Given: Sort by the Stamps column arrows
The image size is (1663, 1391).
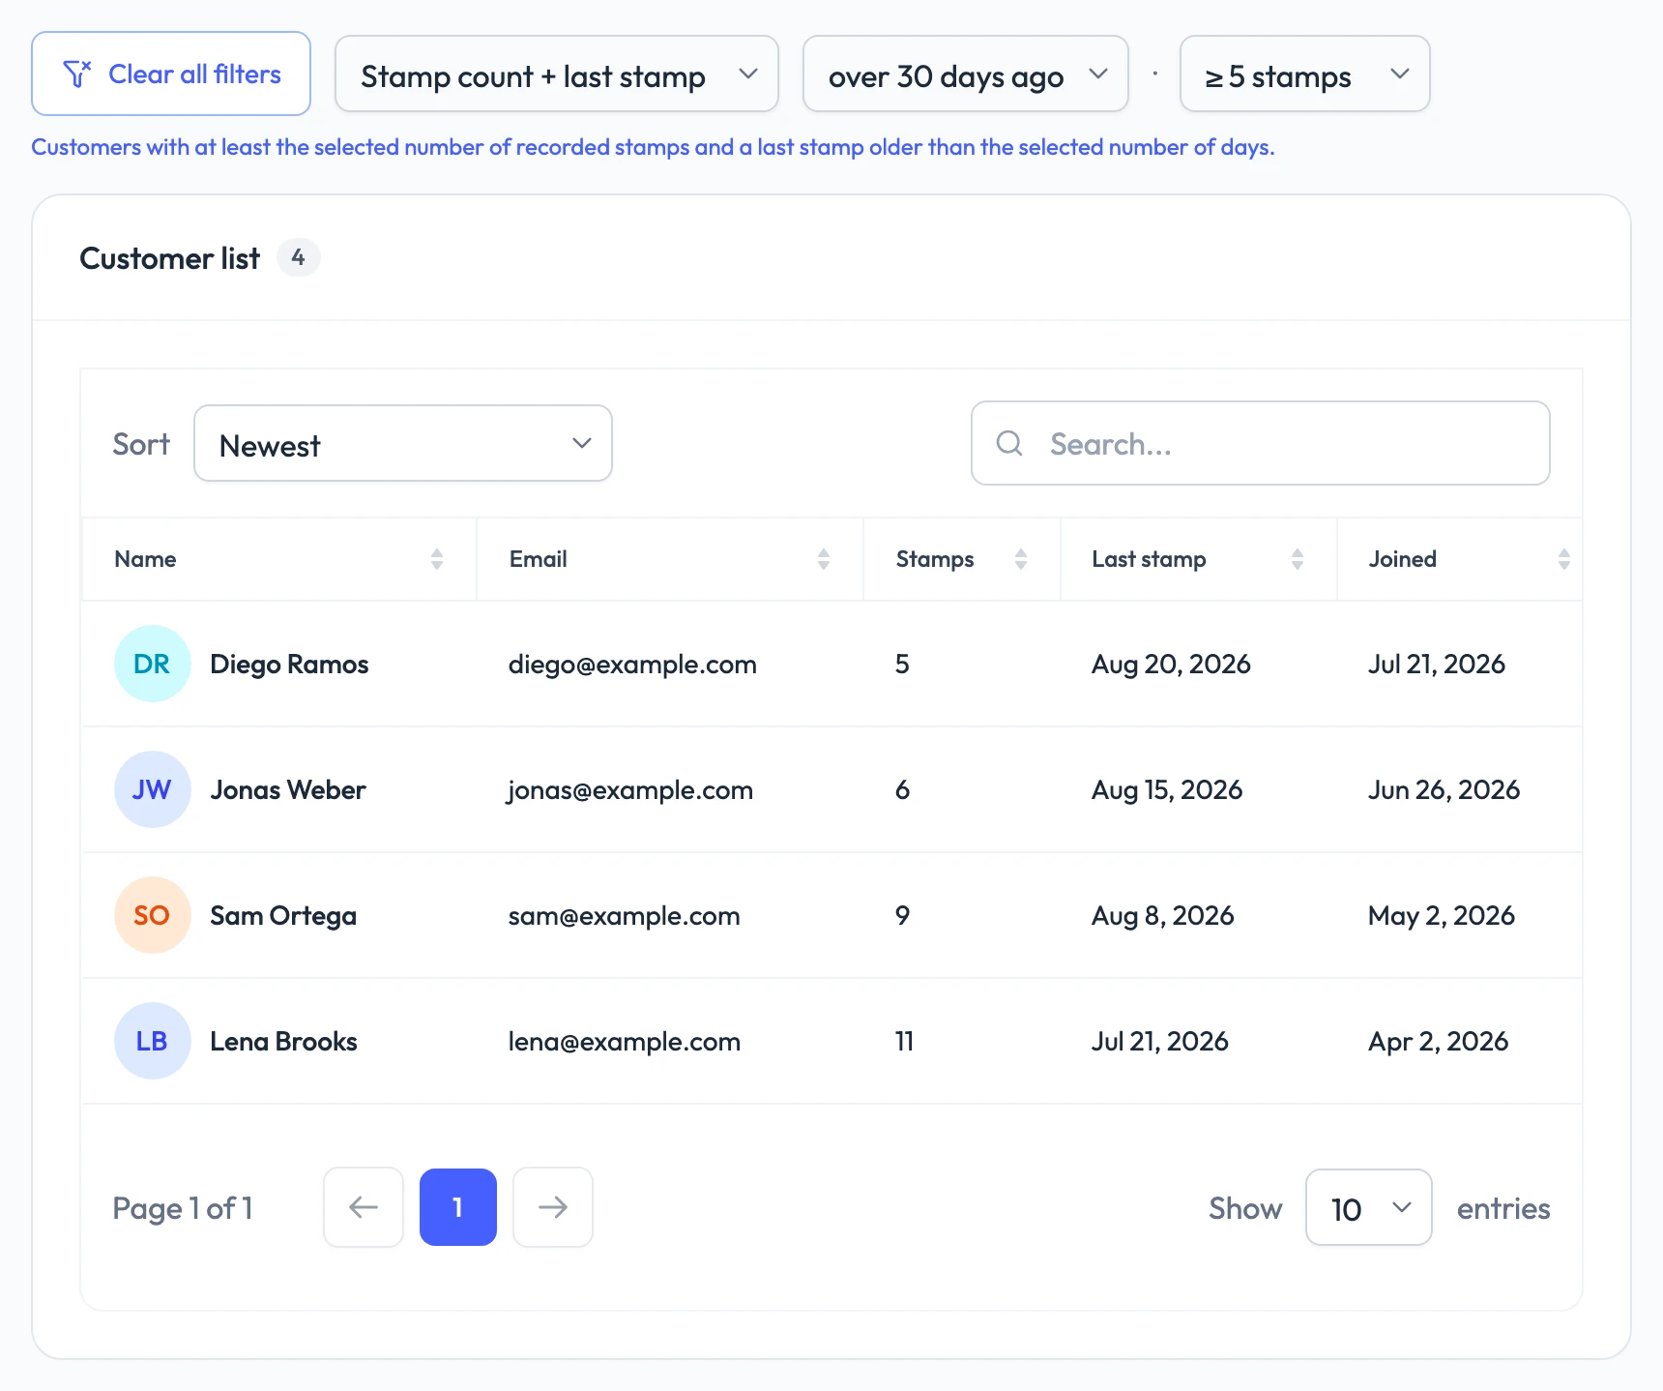Looking at the screenshot, I should point(1021,559).
